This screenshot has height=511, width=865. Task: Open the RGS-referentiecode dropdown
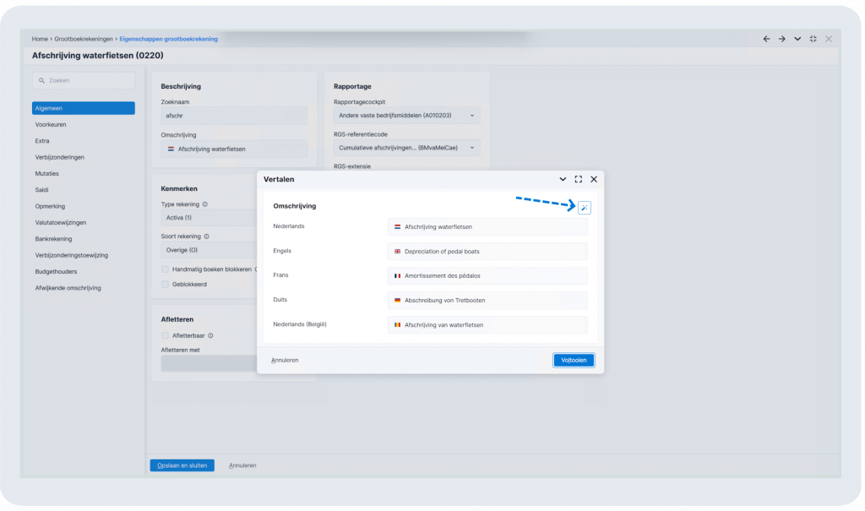(406, 148)
